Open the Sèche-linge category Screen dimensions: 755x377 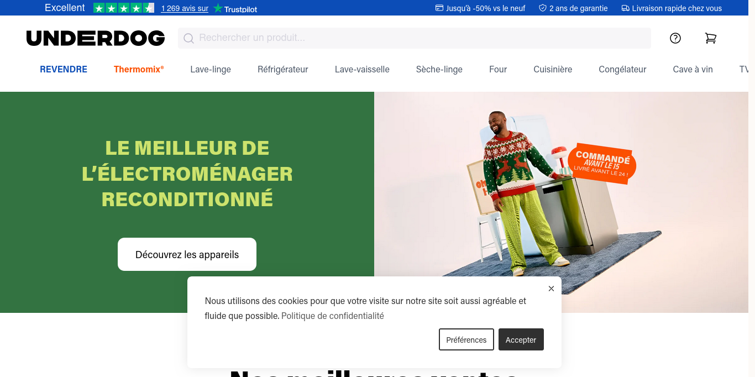click(x=439, y=69)
